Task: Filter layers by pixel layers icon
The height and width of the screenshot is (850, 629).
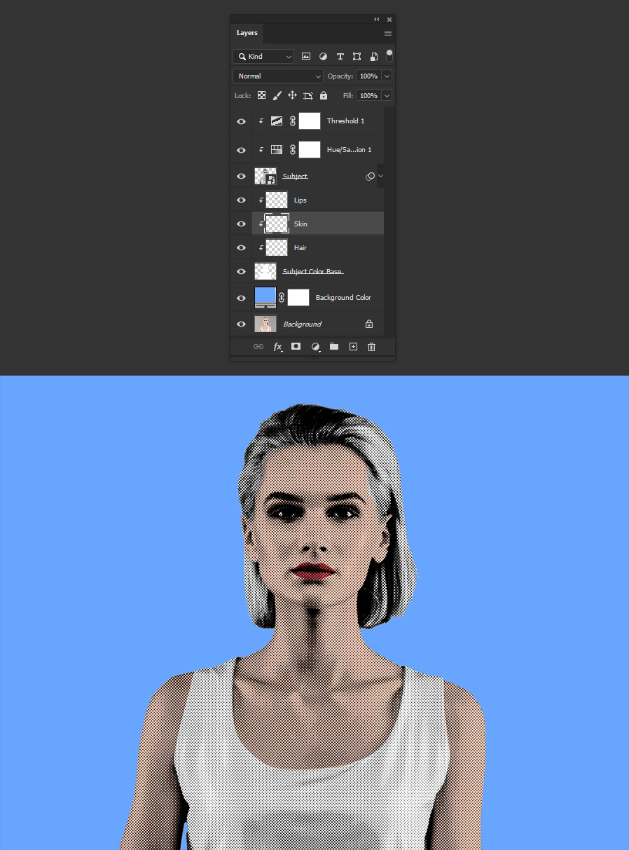Action: pyautogui.click(x=306, y=56)
